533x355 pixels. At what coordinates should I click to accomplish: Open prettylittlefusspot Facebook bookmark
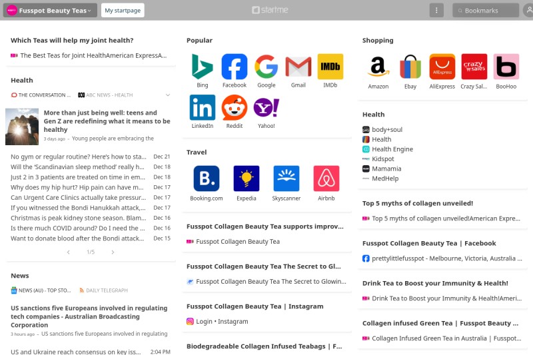pos(446,258)
